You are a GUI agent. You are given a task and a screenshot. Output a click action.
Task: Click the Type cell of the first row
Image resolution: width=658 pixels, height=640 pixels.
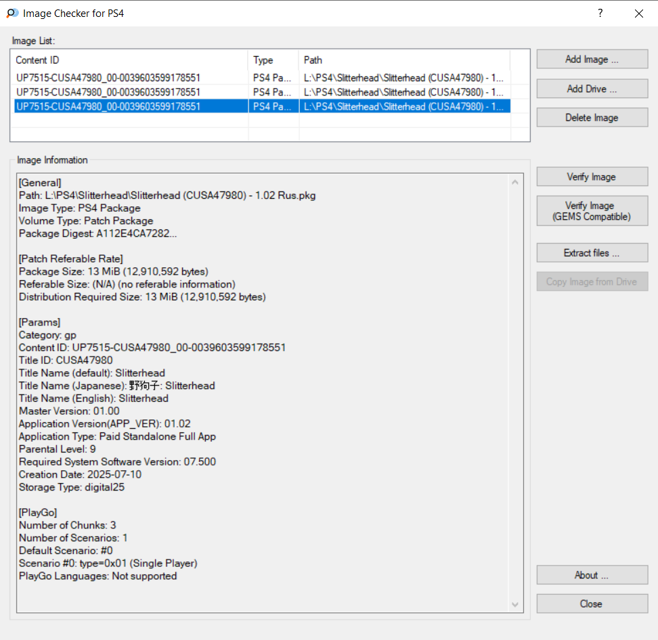tap(272, 78)
